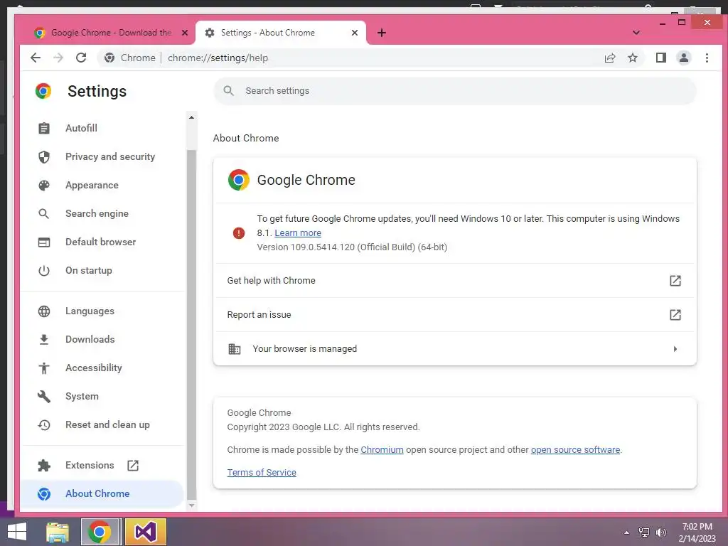Open the tab search chevron
728x546 pixels.
tap(636, 33)
